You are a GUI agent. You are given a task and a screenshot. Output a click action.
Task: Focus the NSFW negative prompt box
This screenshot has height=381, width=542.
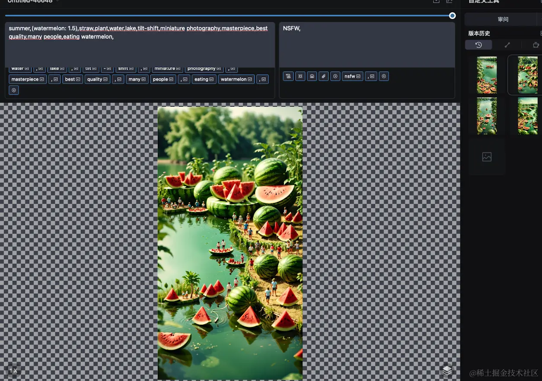tap(367, 45)
